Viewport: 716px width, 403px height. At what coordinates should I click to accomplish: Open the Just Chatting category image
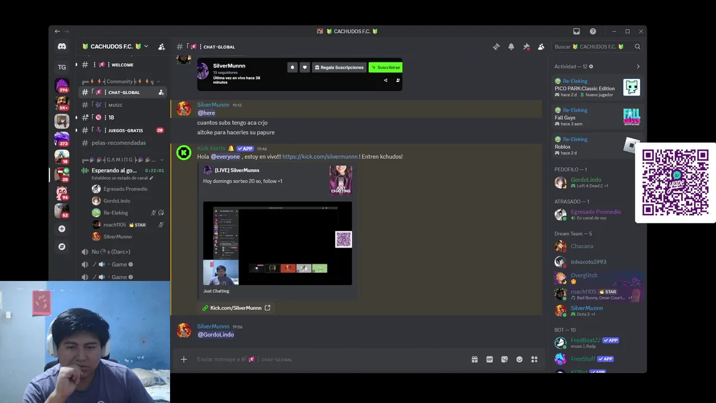(x=341, y=180)
